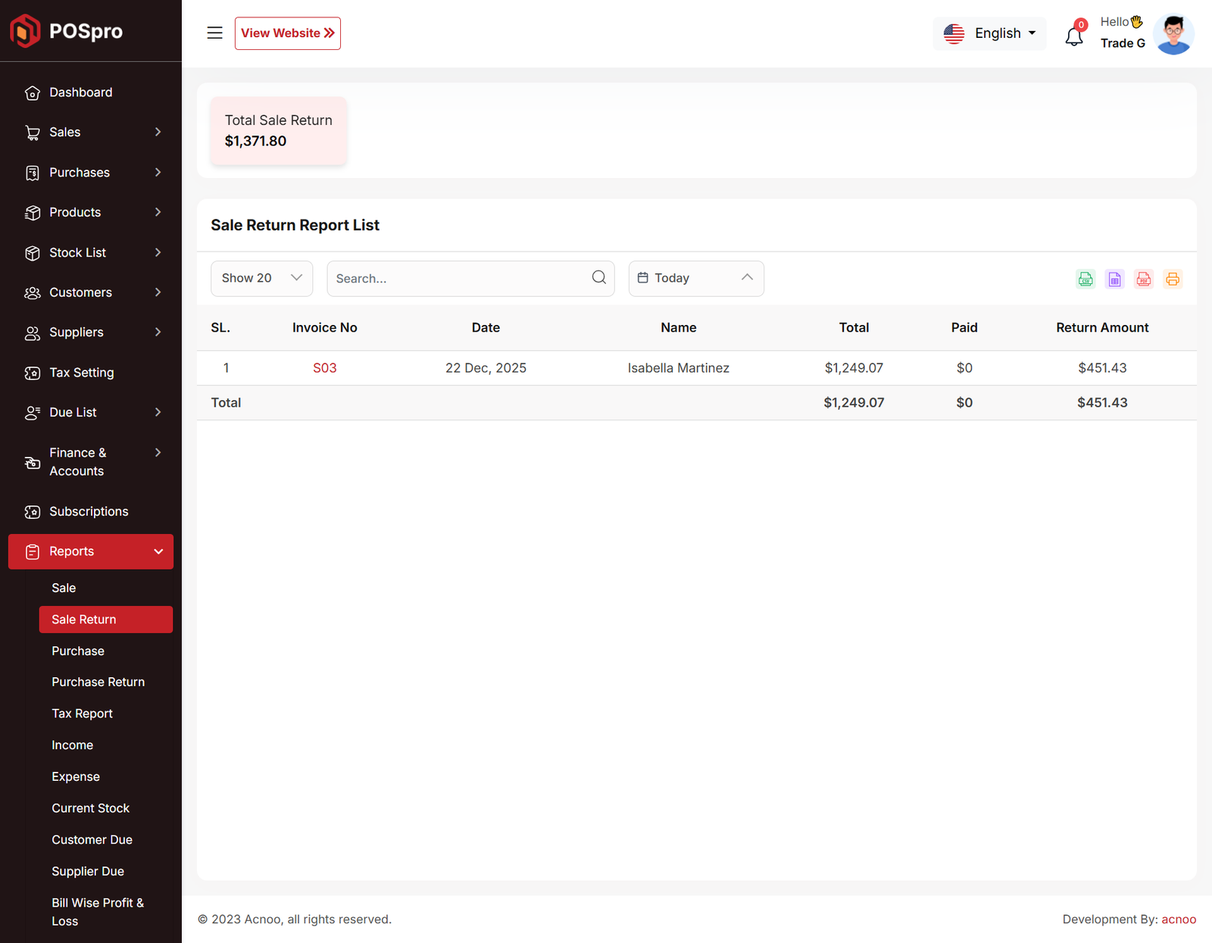
Task: Export the report as Excel spreadsheet
Action: [x=1114, y=279]
